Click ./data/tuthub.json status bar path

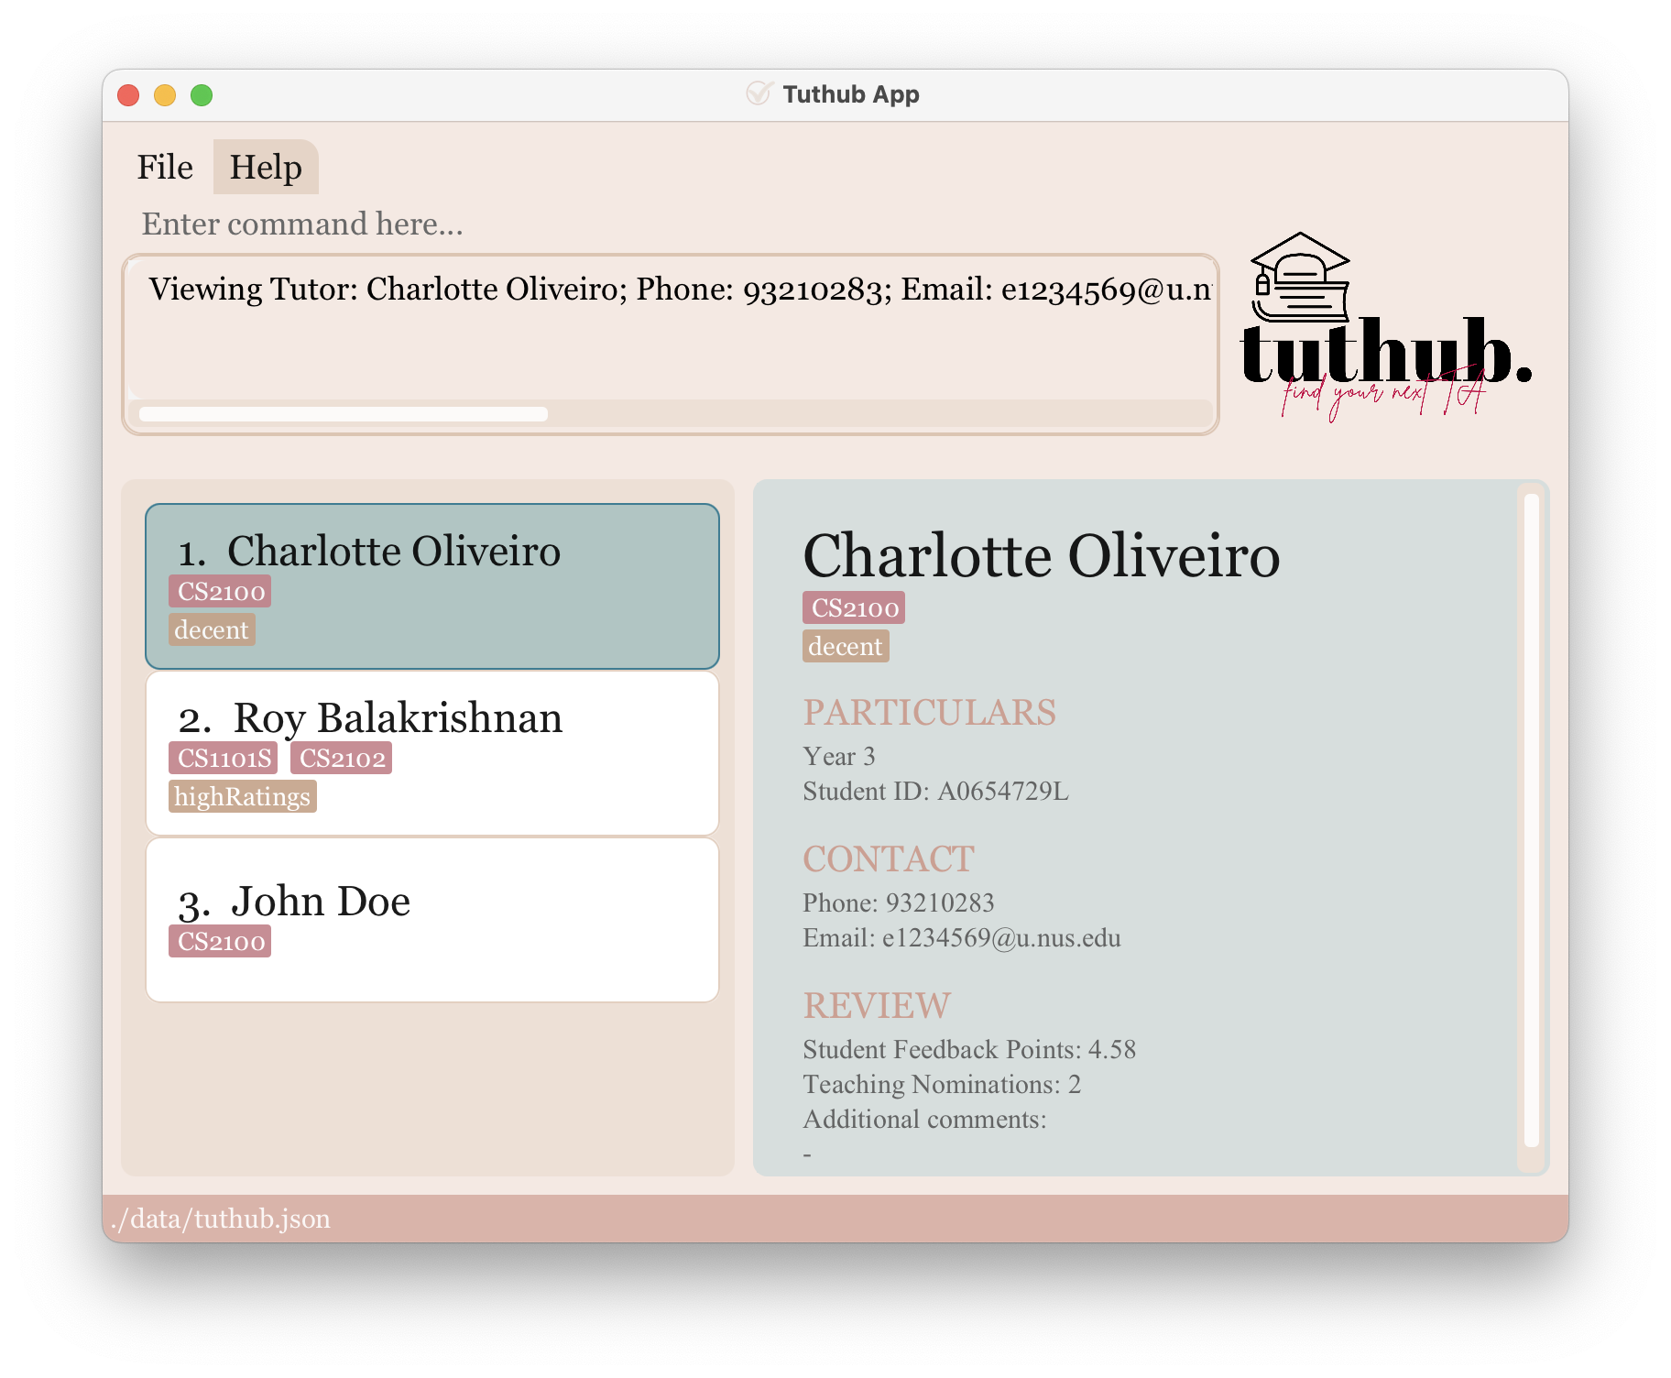point(220,1219)
